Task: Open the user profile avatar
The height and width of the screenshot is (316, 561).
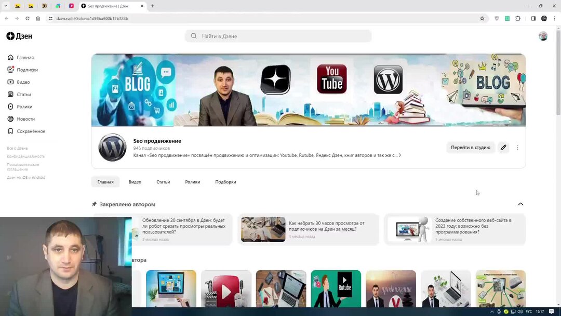Action: pyautogui.click(x=543, y=36)
